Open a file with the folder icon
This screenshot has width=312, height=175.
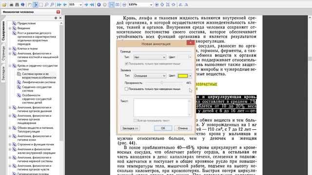click(x=4, y=4)
